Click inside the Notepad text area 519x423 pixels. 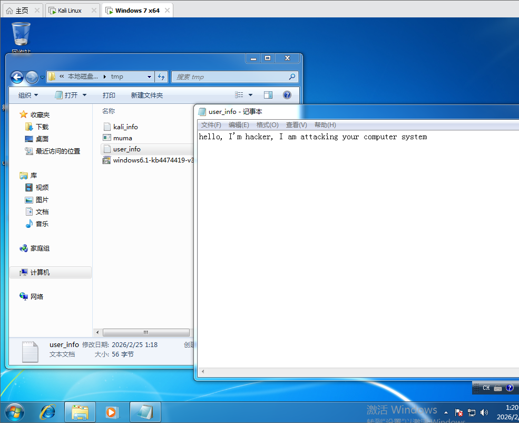pyautogui.click(x=358, y=248)
